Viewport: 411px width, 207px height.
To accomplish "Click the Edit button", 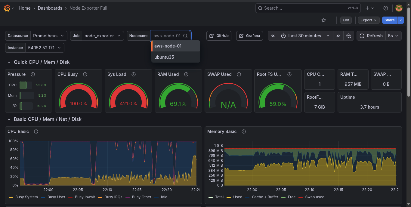I will (x=346, y=20).
